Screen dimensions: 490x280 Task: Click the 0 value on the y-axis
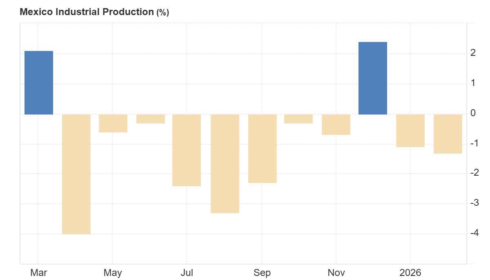(x=473, y=113)
